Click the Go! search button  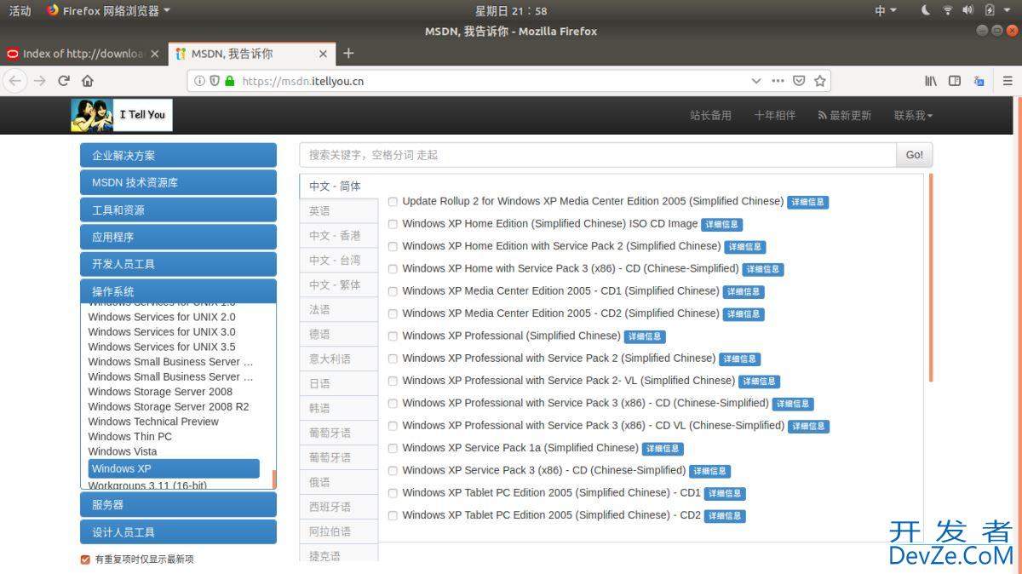(915, 155)
